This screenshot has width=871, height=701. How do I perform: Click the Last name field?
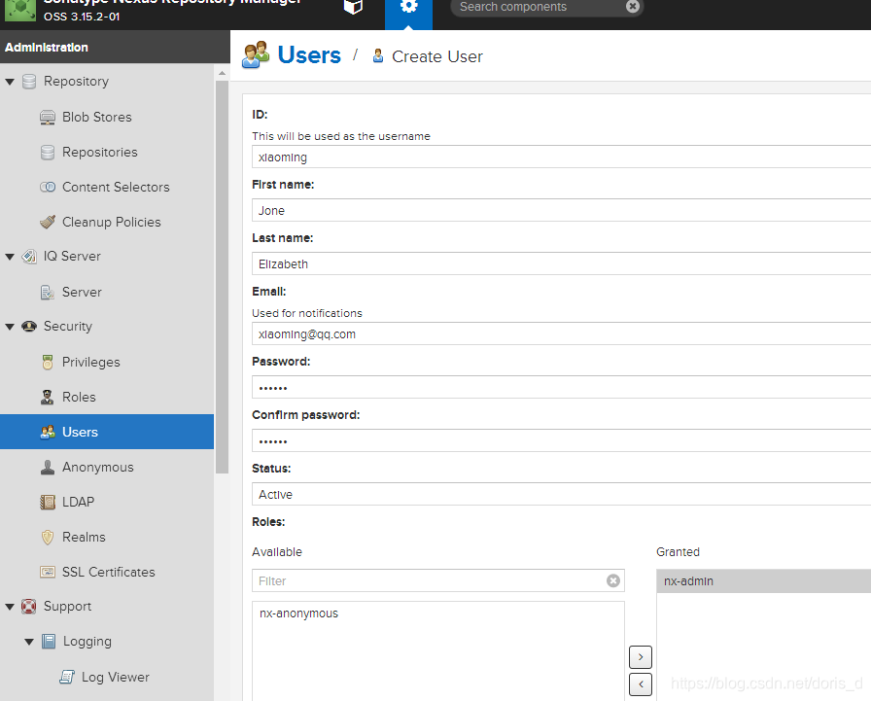(561, 263)
